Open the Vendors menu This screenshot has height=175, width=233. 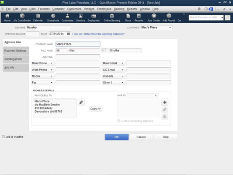click(89, 9)
